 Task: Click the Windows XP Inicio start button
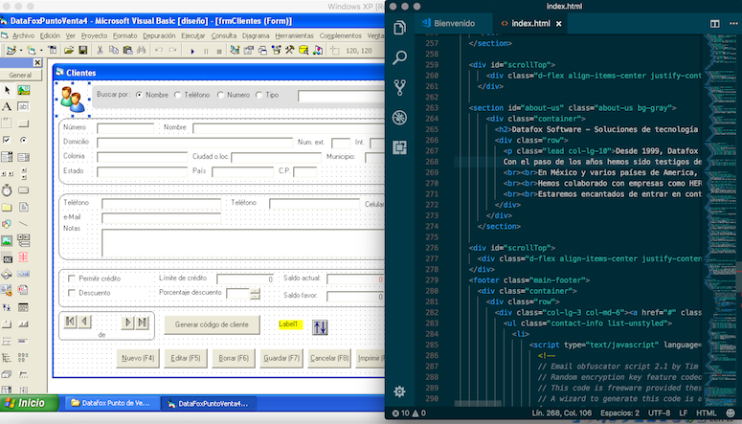[x=30, y=403]
